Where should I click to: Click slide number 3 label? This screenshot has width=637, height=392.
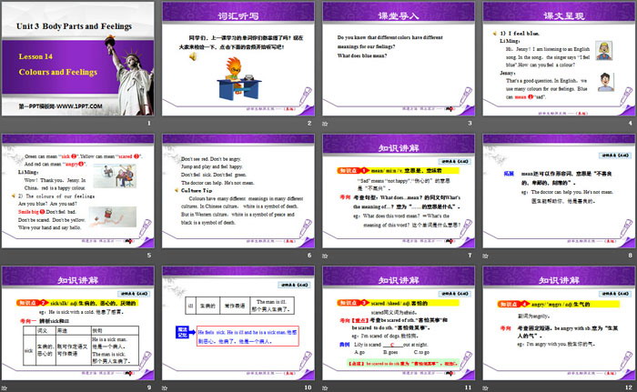[x=470, y=123]
